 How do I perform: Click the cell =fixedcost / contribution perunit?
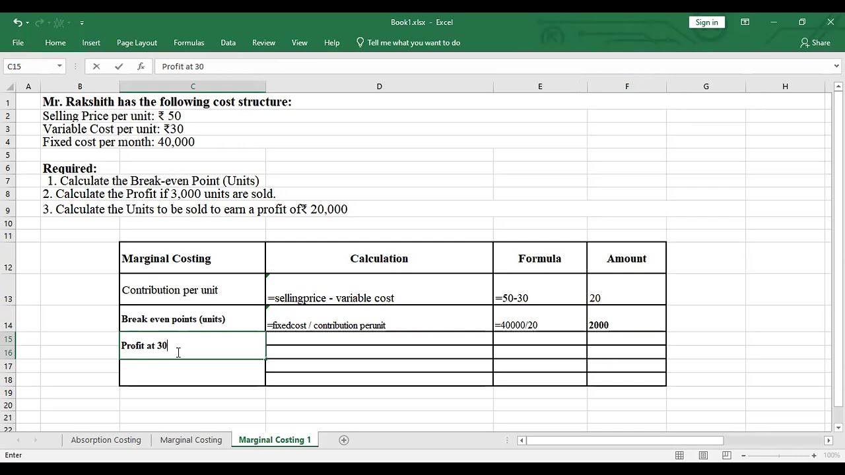point(379,319)
